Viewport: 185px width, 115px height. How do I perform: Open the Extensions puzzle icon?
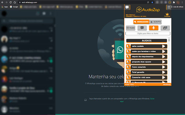coord(174,2)
